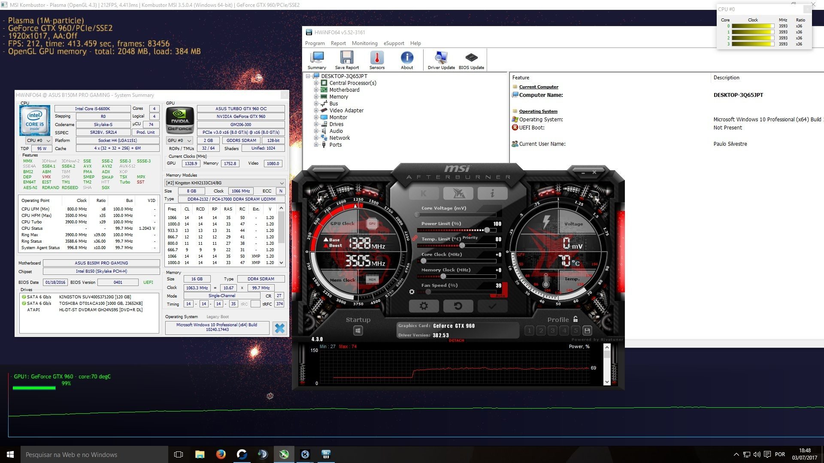Select the Memory tree item

click(339, 97)
